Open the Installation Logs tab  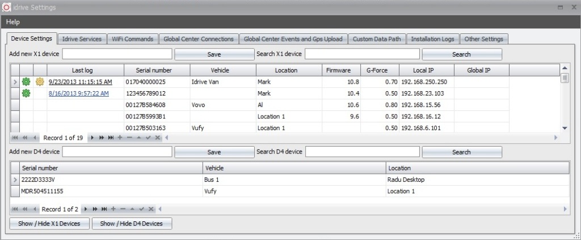point(432,39)
